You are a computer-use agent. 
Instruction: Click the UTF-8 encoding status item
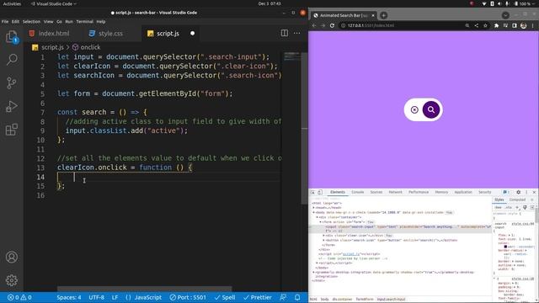tap(96, 297)
